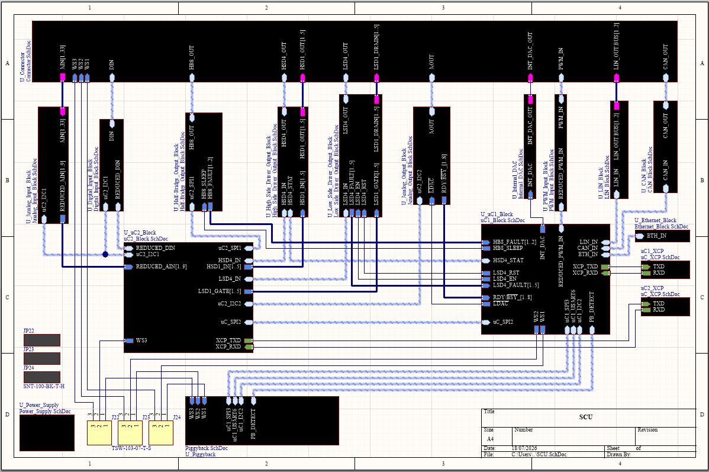709x472 pixels.
Task: Select the U_Low_Side_Driver_Output_Block designator
Action: click(330, 176)
